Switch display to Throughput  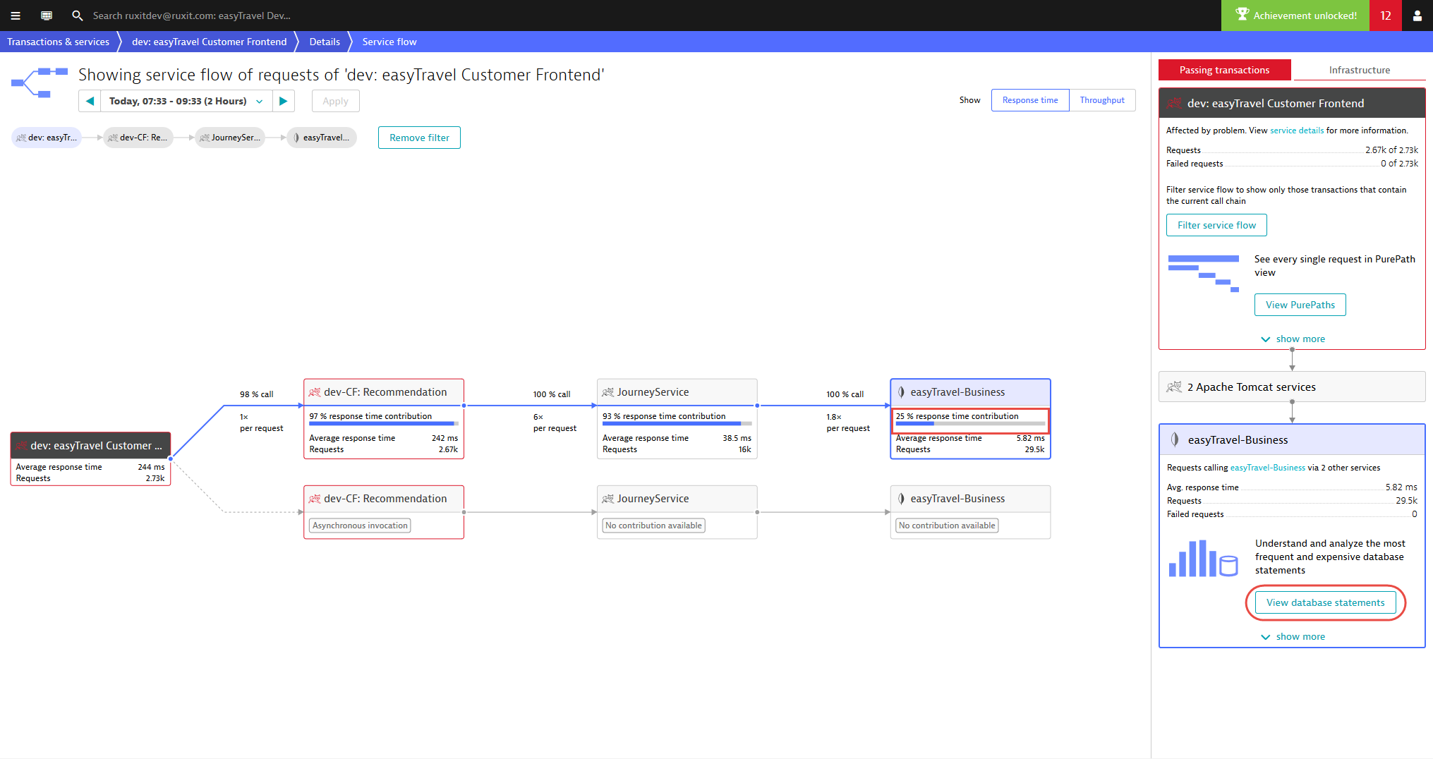(x=1102, y=100)
